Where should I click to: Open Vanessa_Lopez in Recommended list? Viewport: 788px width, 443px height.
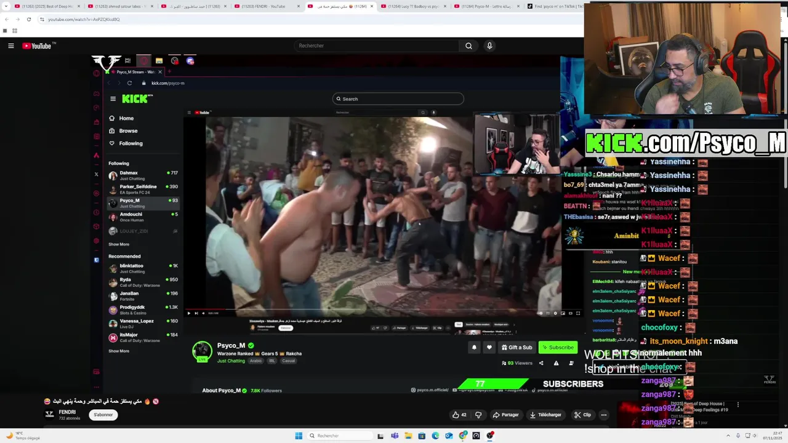[143, 324]
